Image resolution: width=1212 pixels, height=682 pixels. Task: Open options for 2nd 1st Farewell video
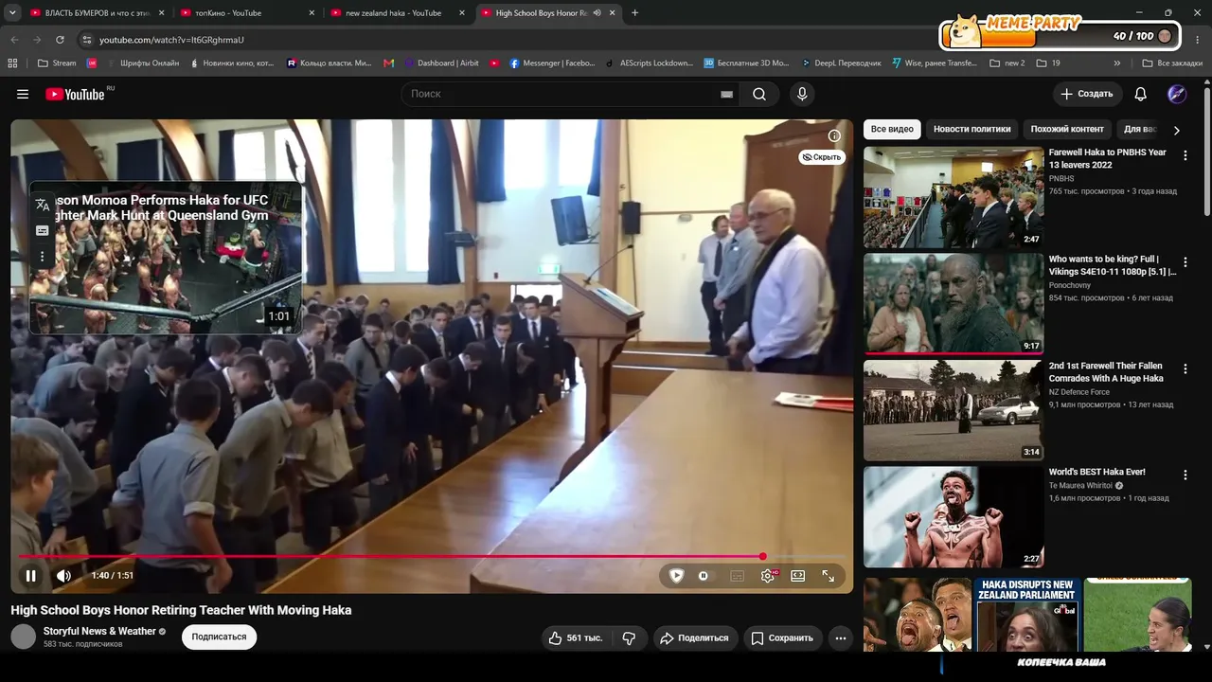(1185, 368)
